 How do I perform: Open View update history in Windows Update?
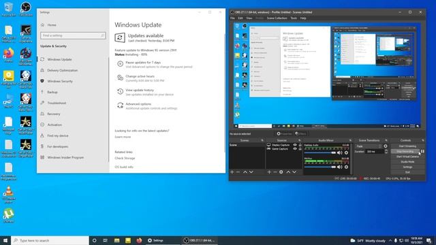(145, 92)
